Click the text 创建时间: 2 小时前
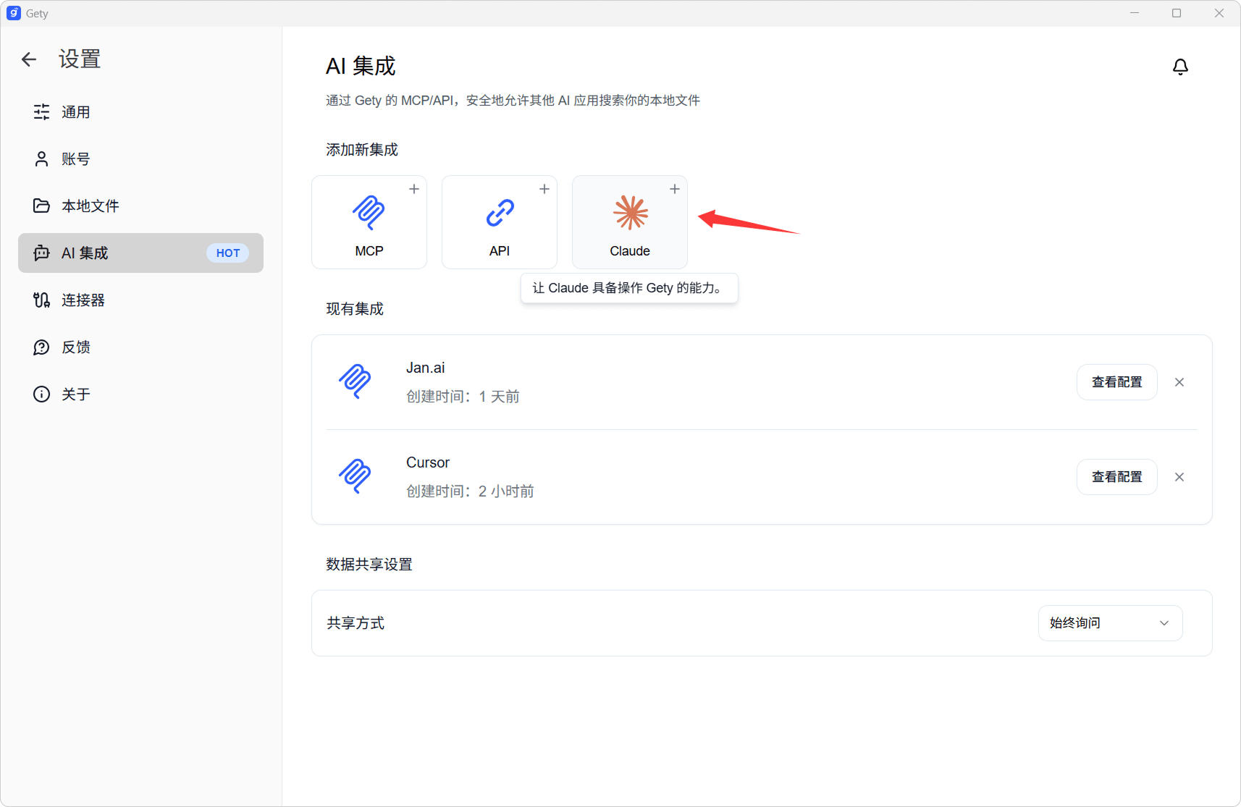 471,491
